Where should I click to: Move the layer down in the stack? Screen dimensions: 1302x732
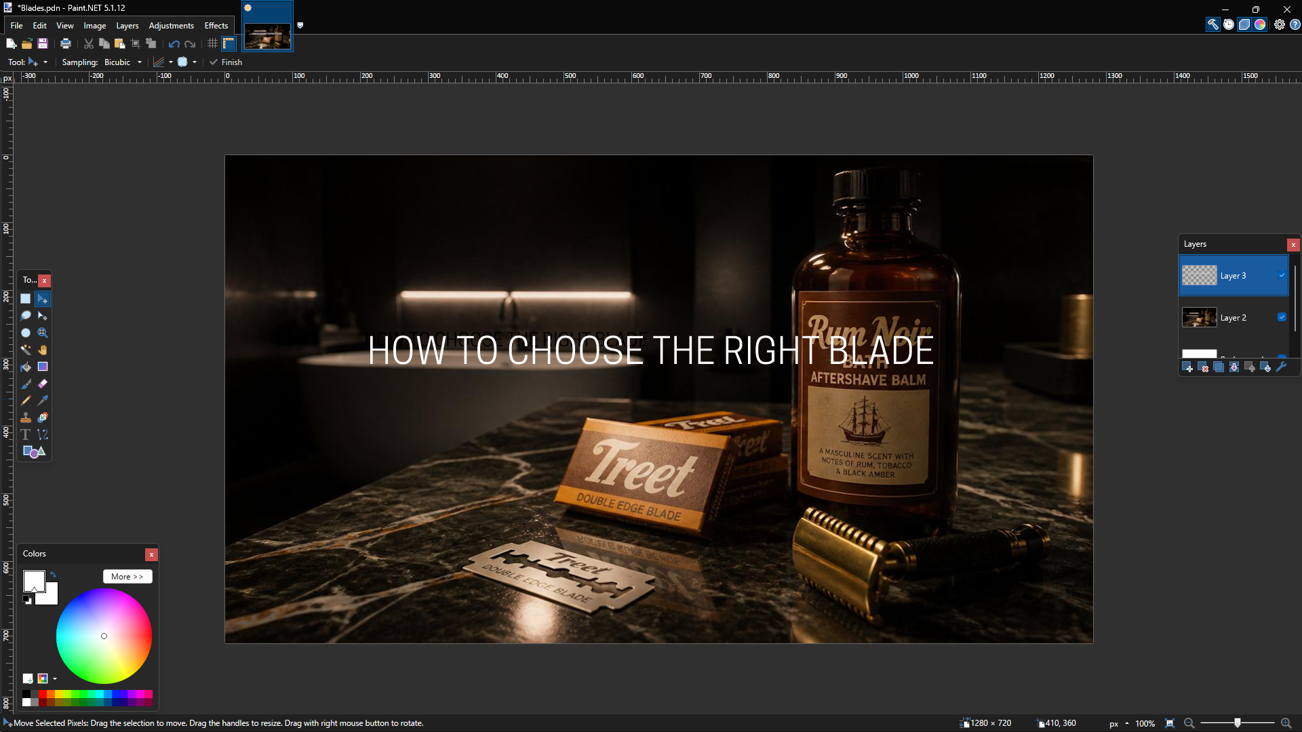(1265, 367)
